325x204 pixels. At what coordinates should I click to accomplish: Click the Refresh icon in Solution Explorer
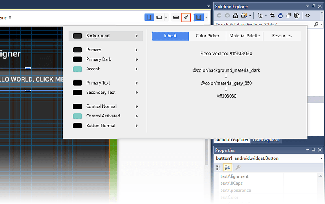coord(280,15)
